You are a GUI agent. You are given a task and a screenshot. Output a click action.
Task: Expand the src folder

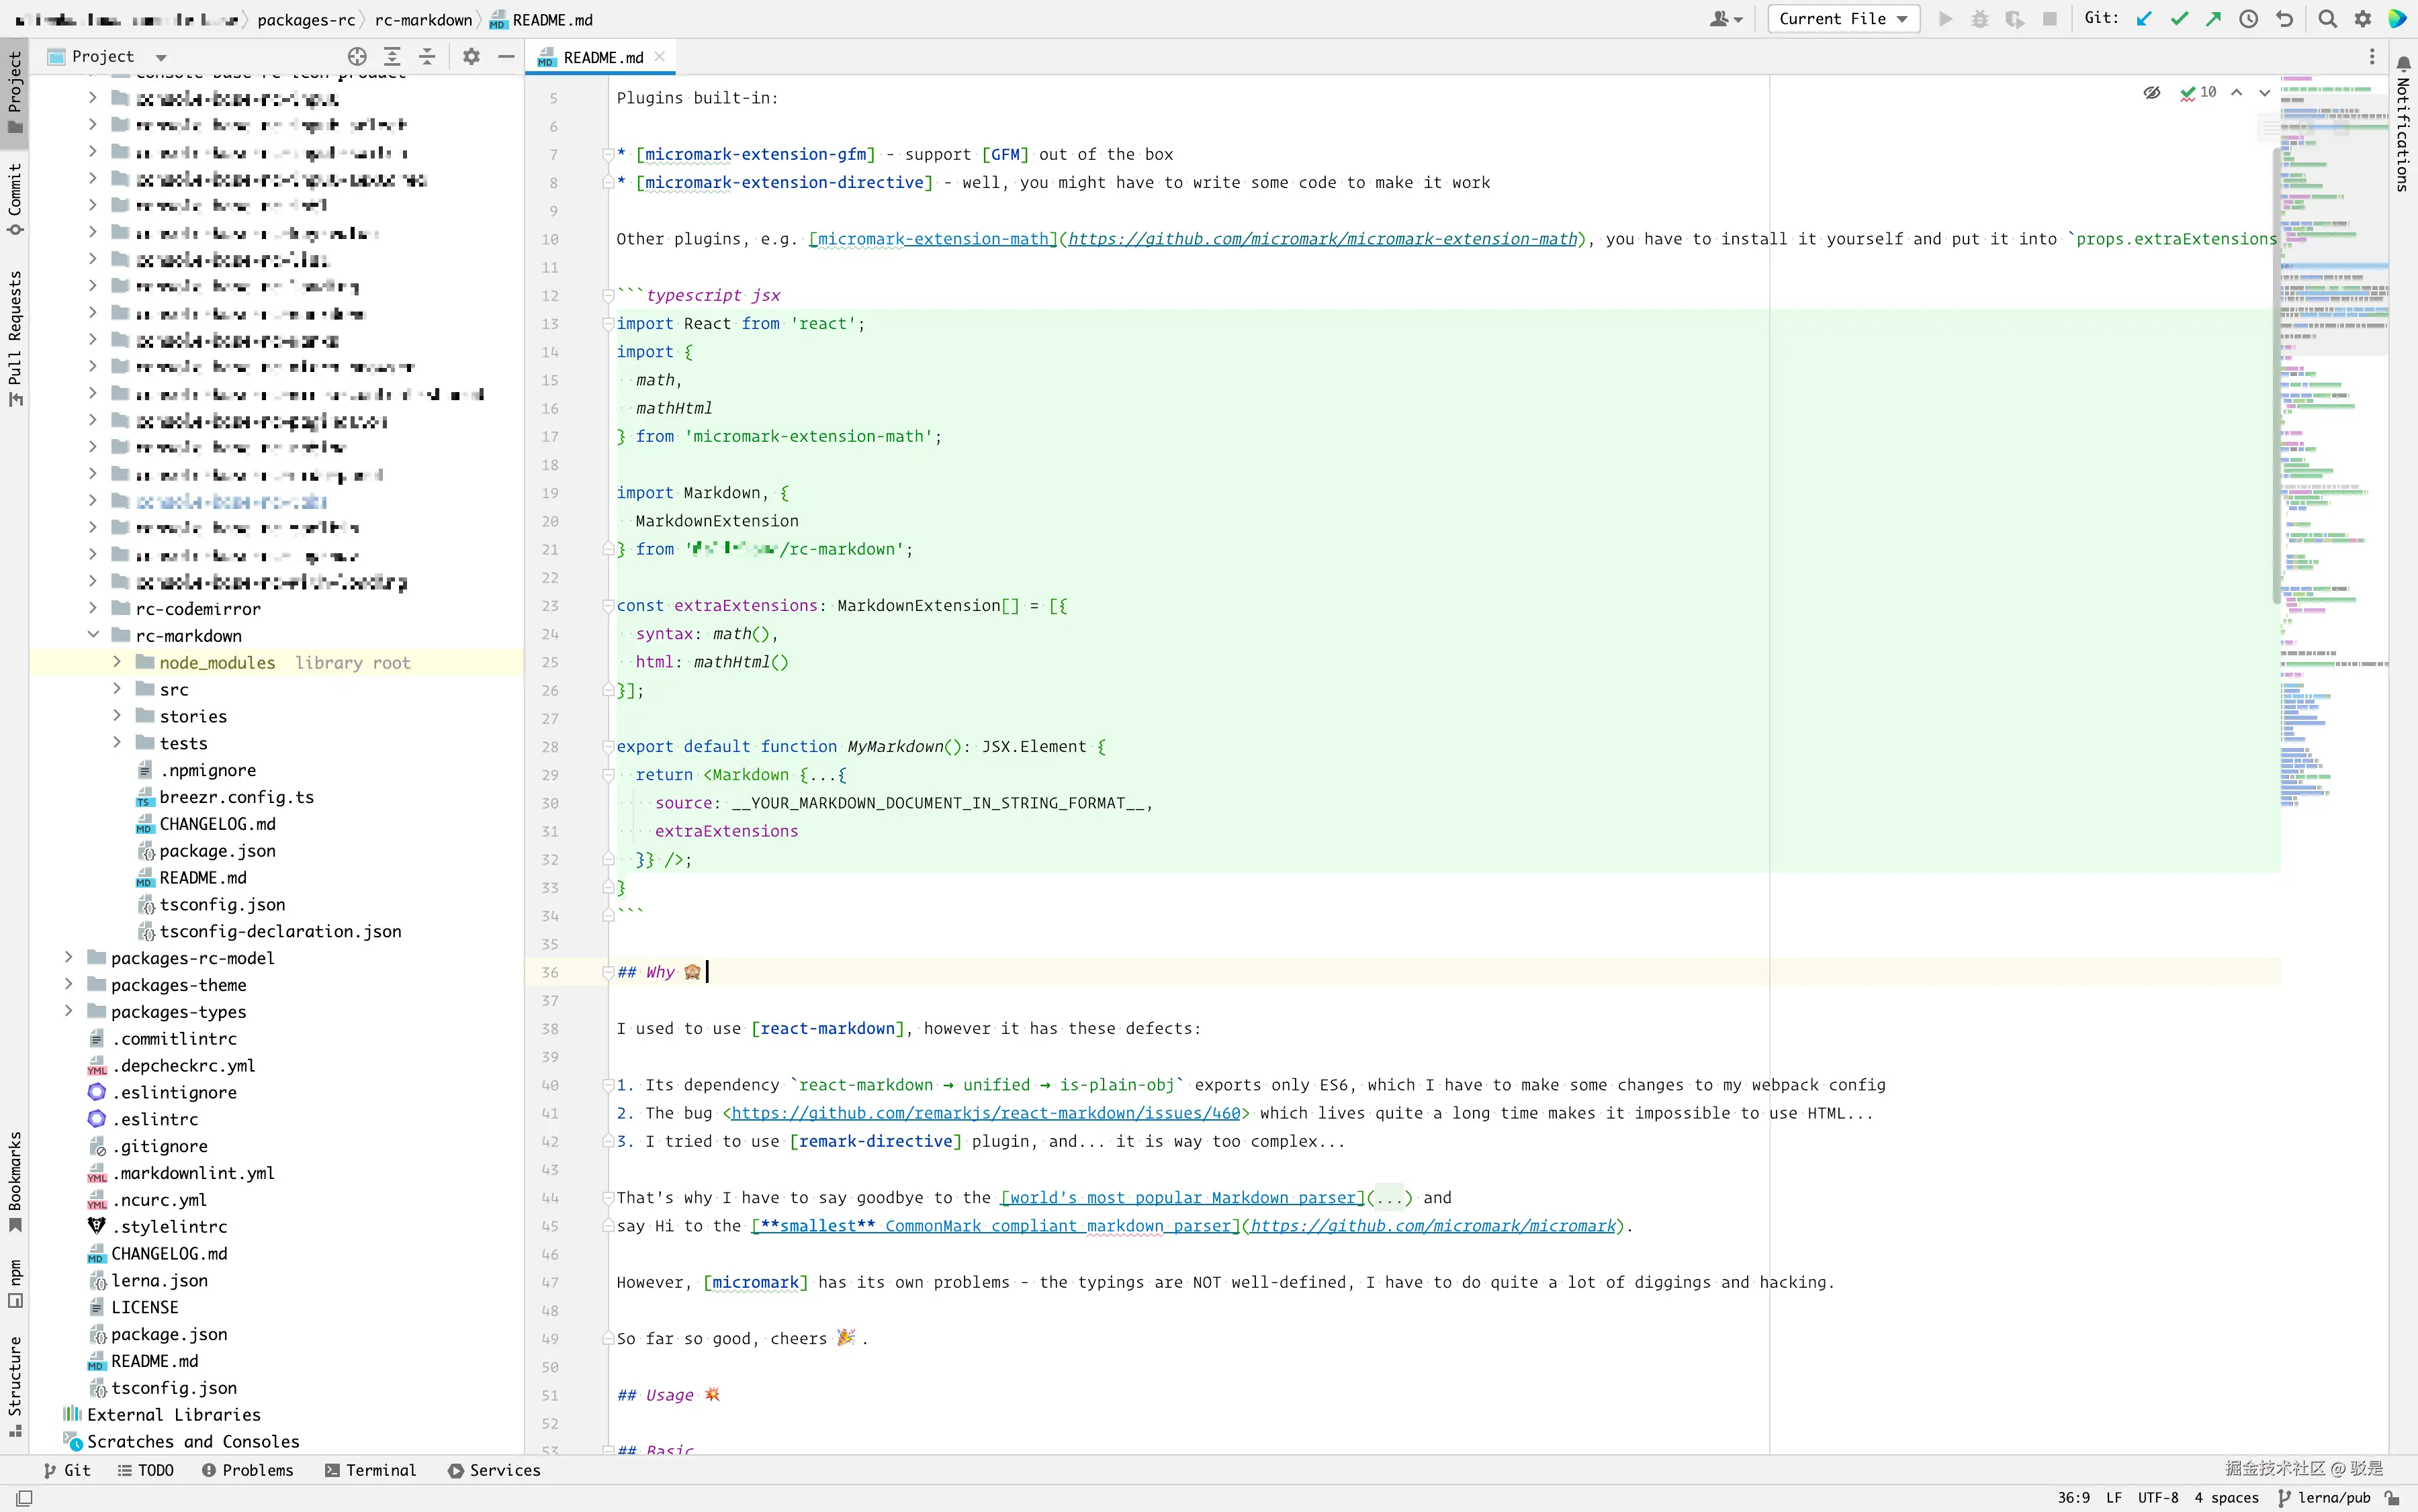click(117, 689)
